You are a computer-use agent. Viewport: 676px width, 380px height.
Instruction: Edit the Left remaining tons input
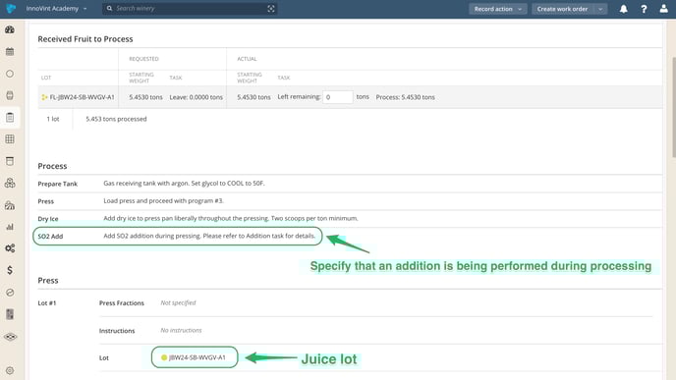coord(338,97)
